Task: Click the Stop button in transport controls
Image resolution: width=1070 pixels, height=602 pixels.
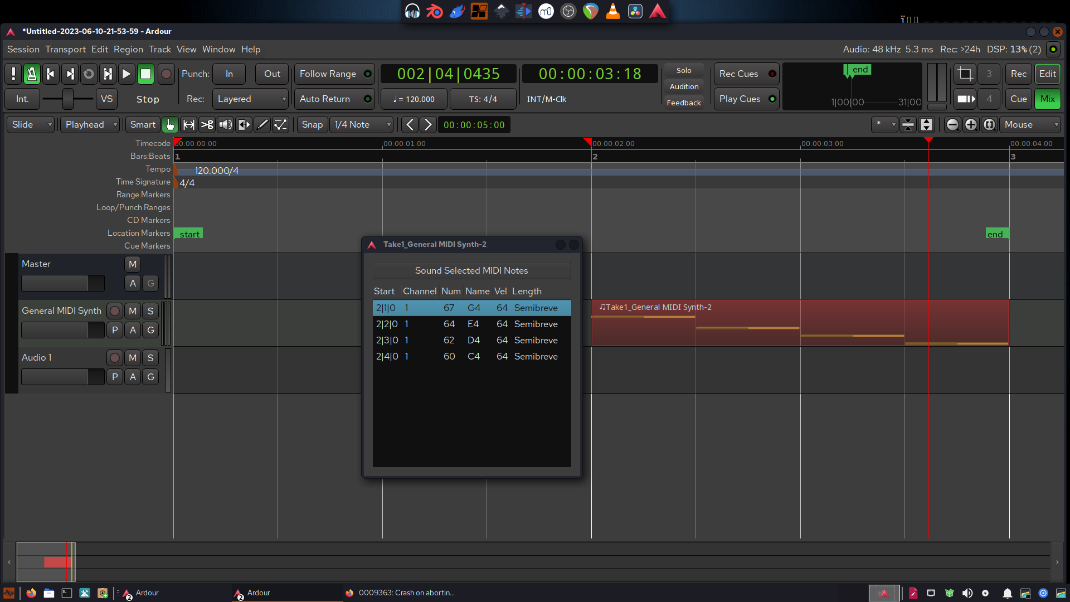Action: pos(145,73)
